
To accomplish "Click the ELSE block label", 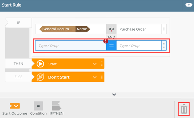I will tap(19, 77).
